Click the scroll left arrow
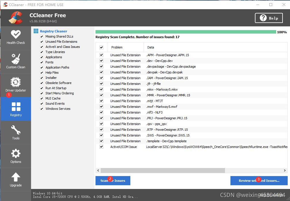The height and width of the screenshot is (201, 290). point(98,170)
